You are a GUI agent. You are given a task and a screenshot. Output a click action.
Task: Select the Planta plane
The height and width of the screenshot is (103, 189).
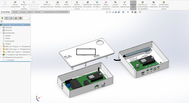(8, 38)
